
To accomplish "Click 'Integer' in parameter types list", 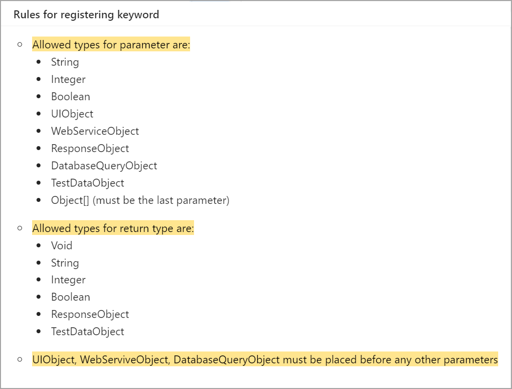I will (x=68, y=79).
